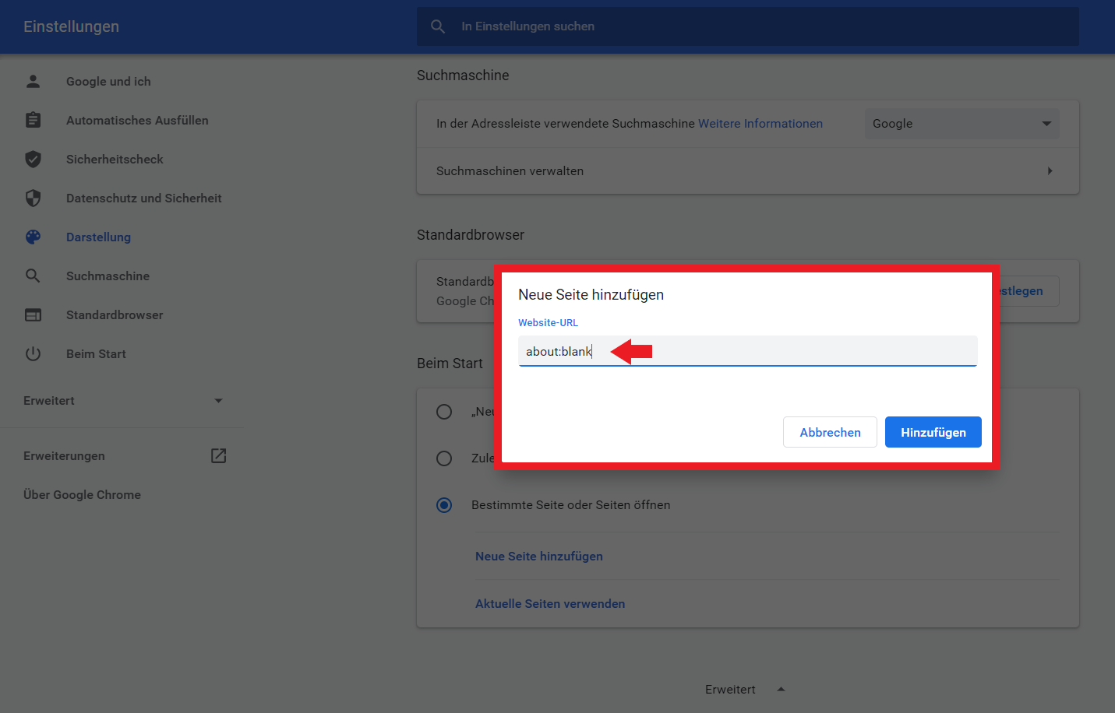Click the Standardbrowser window icon
The height and width of the screenshot is (713, 1115).
pyautogui.click(x=33, y=314)
